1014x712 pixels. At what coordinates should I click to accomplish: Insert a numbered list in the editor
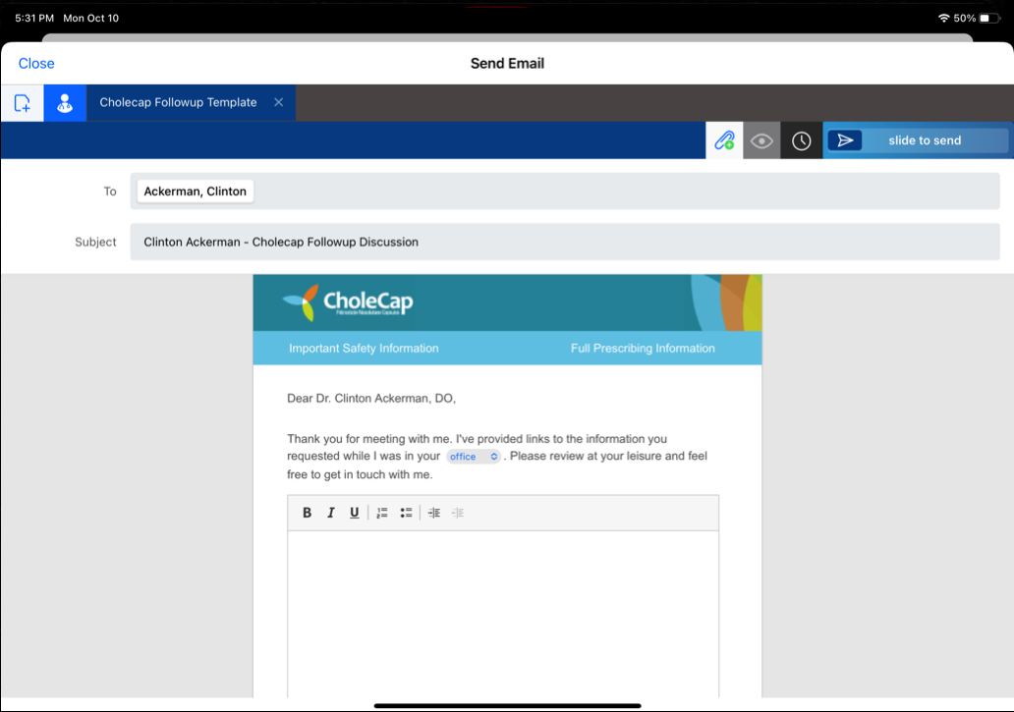click(x=382, y=513)
